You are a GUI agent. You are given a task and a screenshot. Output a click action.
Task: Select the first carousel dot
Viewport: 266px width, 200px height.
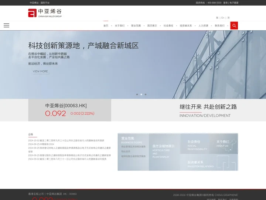click(137, 94)
